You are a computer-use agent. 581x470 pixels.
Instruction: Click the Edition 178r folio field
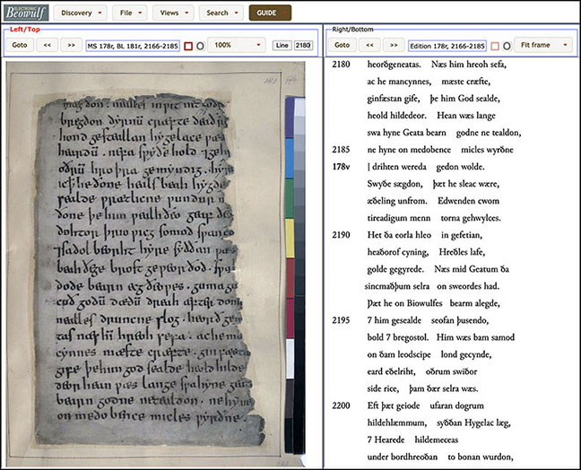pyautogui.click(x=447, y=46)
